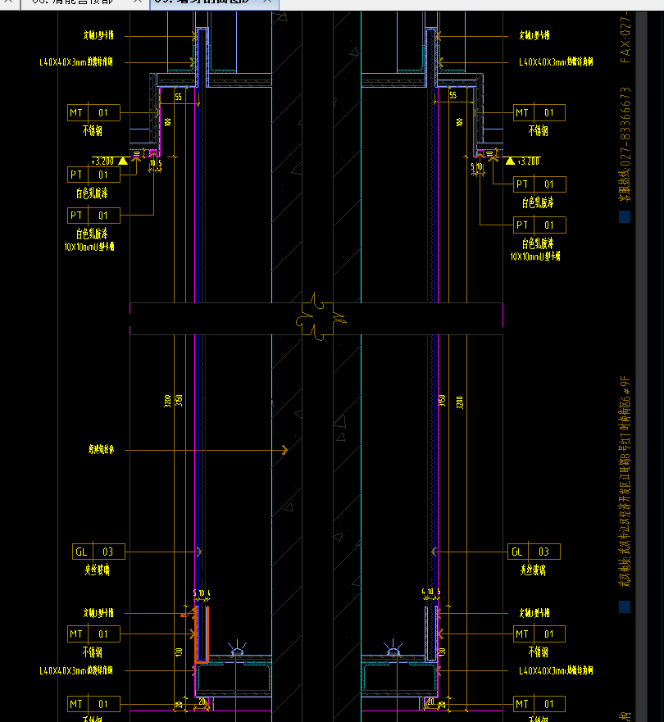Select the lower-left L40X40X3mm angle steel label

[x=76, y=671]
